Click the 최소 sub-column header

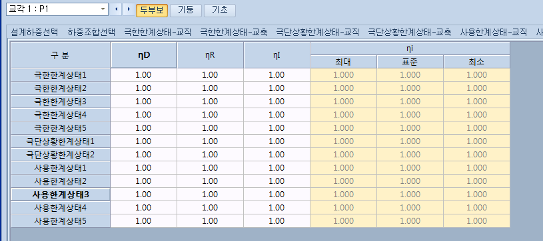476,62
